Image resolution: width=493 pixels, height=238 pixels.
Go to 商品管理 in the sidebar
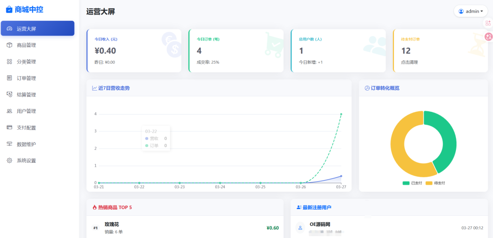38,45
